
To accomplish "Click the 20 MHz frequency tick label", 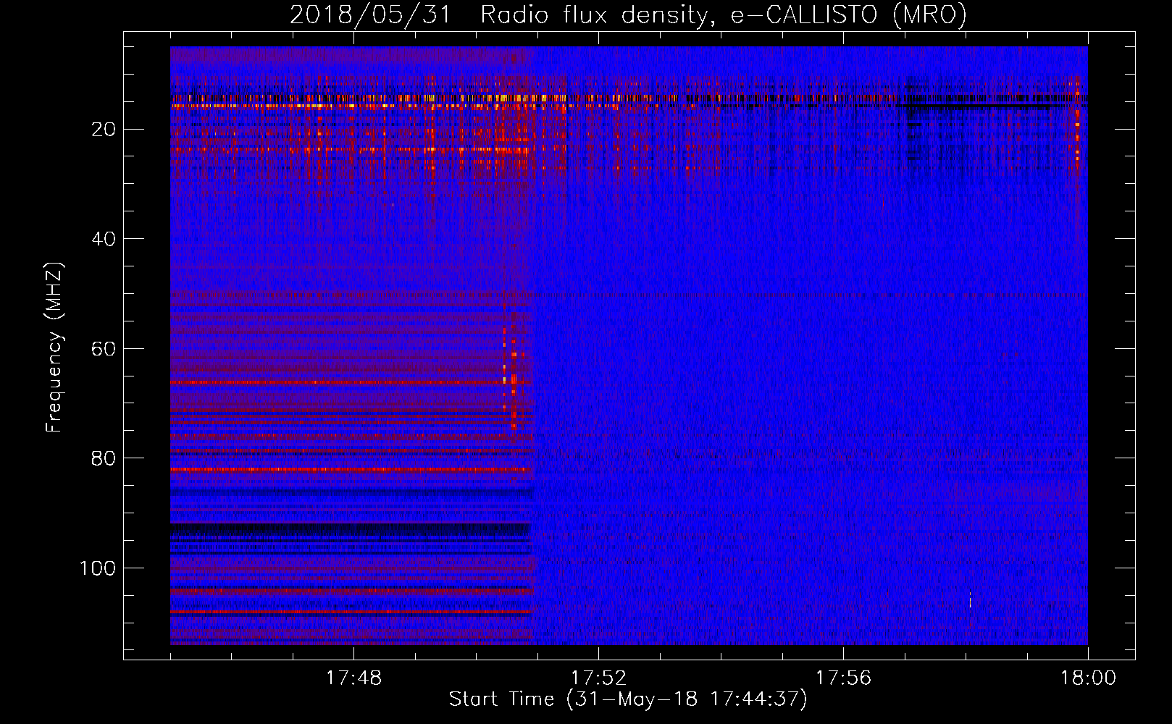I will tap(104, 130).
